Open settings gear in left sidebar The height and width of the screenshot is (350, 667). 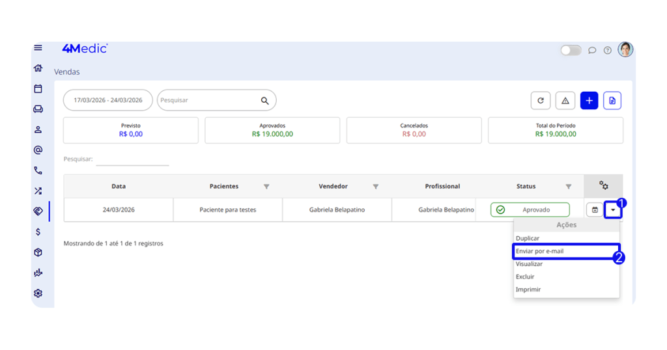coord(38,293)
